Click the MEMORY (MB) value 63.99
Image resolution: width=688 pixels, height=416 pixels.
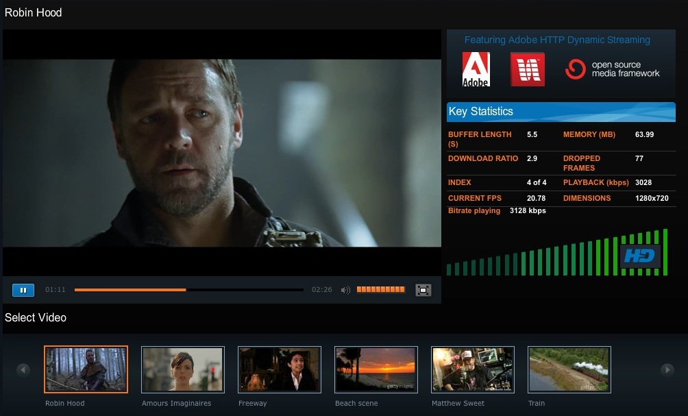coord(644,135)
